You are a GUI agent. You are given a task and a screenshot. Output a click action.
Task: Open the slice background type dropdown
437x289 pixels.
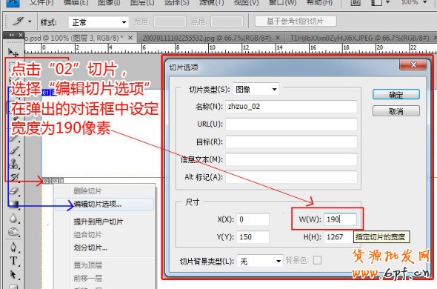[x=260, y=262]
